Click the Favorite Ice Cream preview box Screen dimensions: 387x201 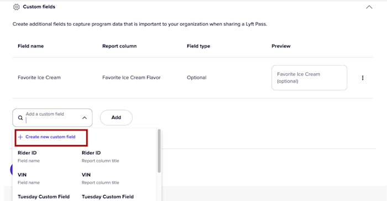point(309,78)
